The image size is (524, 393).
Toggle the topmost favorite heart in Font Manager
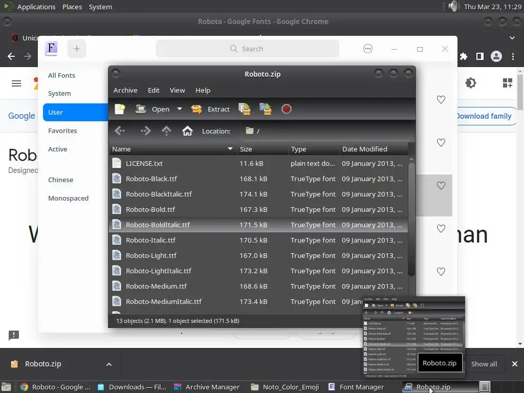point(441,100)
